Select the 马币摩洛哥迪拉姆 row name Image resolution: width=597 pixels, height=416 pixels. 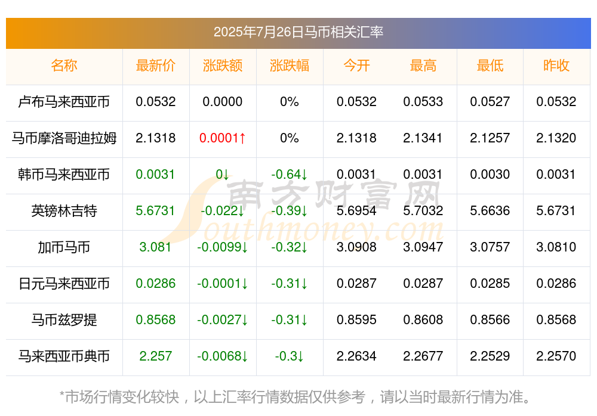(64, 138)
